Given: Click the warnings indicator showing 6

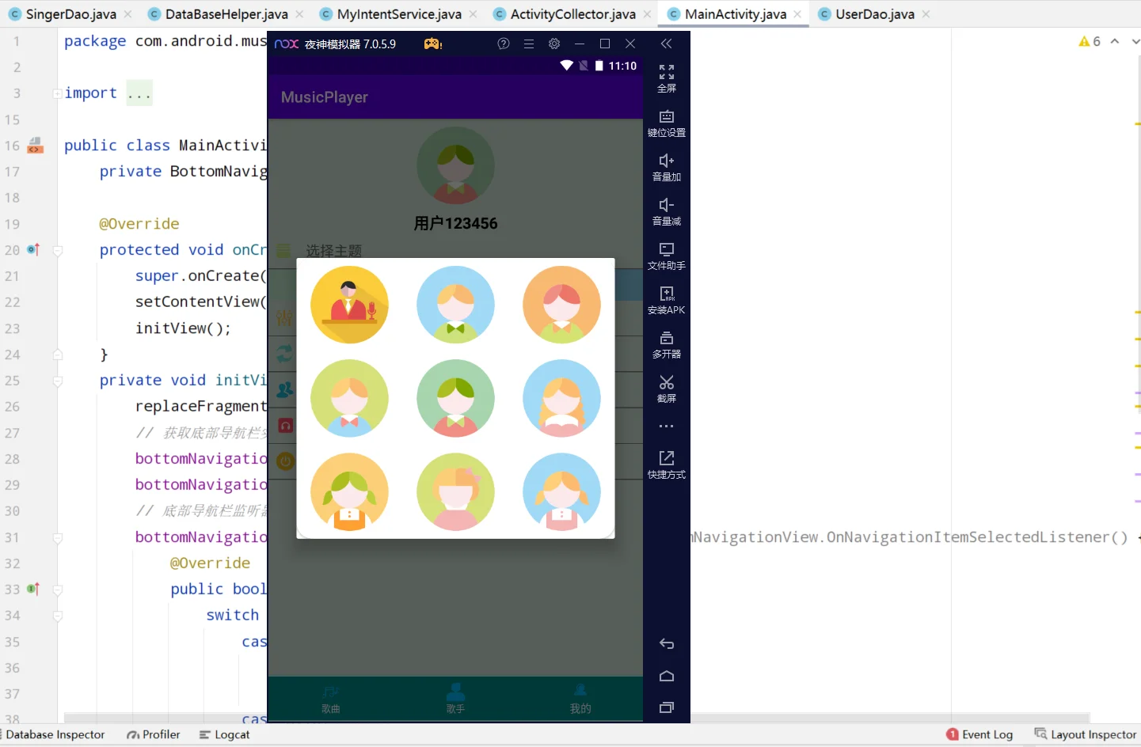Looking at the screenshot, I should coord(1090,41).
